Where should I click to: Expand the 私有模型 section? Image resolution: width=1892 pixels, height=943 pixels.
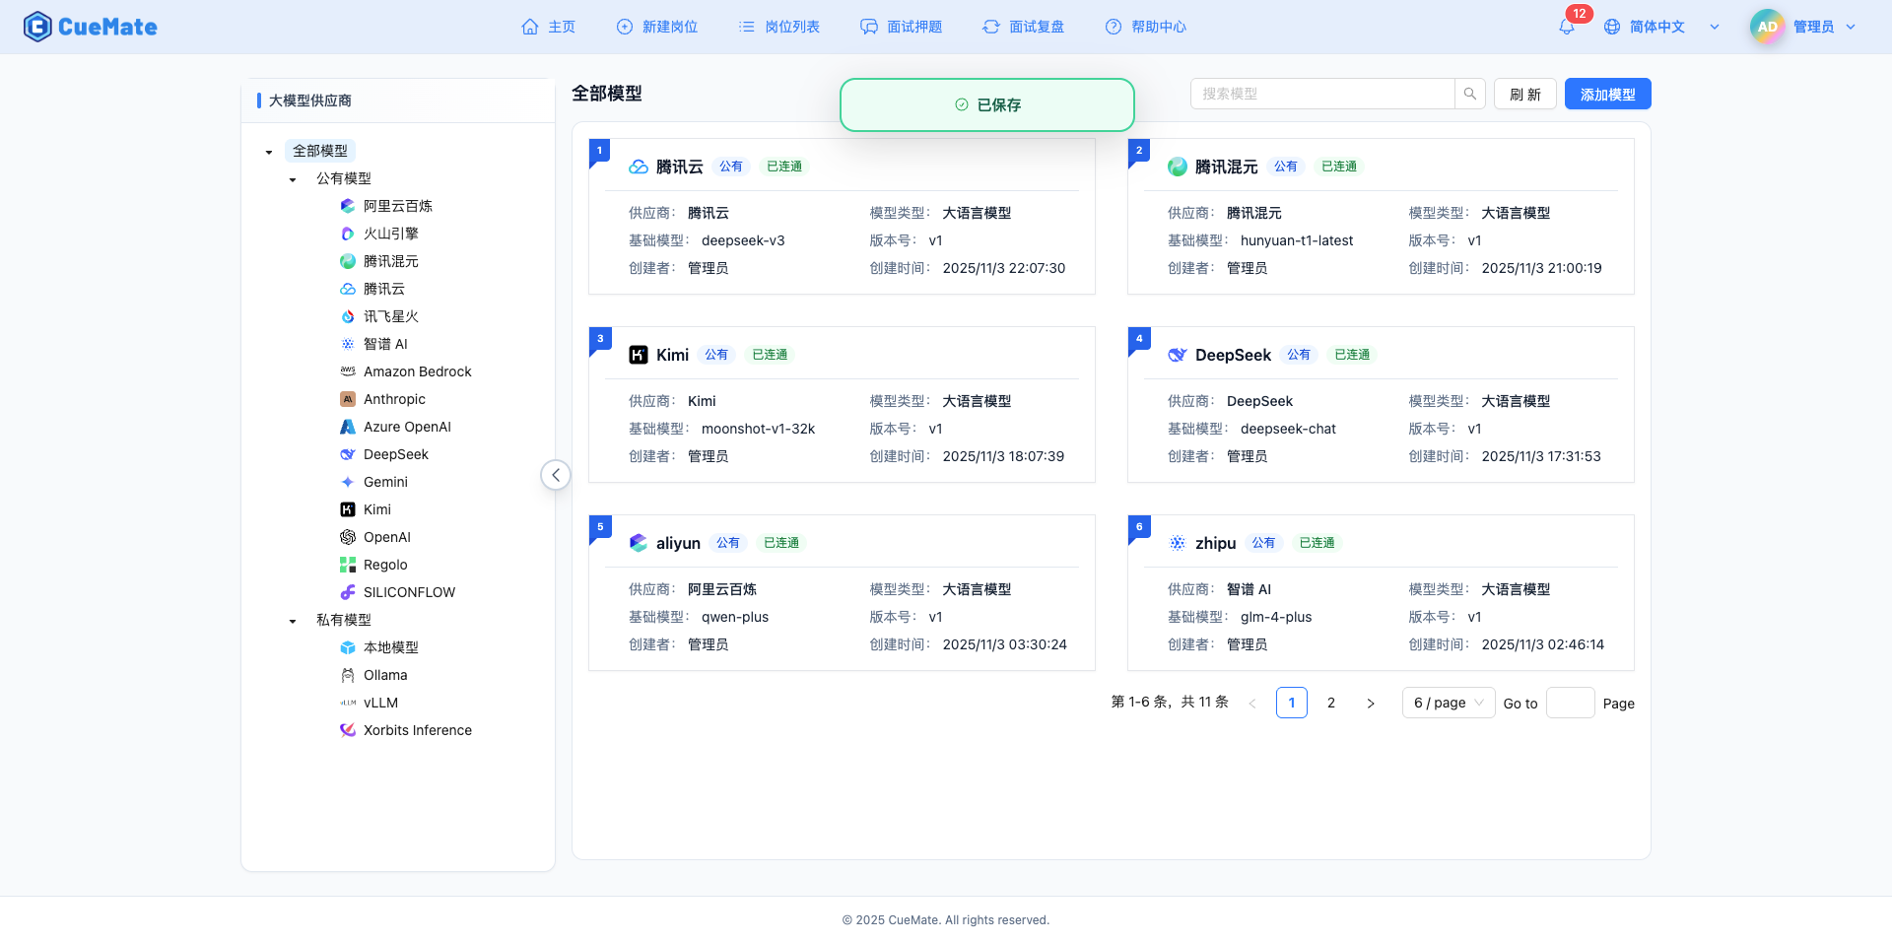pos(292,620)
